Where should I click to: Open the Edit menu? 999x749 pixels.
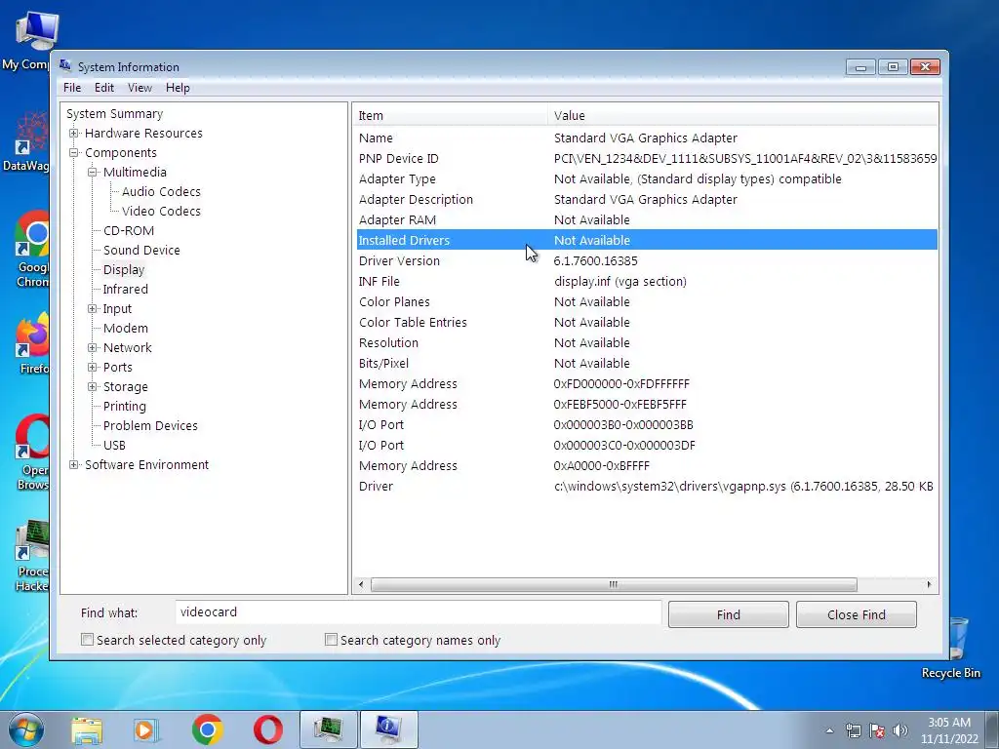pyautogui.click(x=103, y=88)
